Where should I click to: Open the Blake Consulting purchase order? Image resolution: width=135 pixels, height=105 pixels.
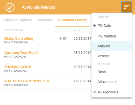pyautogui.click(x=19, y=39)
